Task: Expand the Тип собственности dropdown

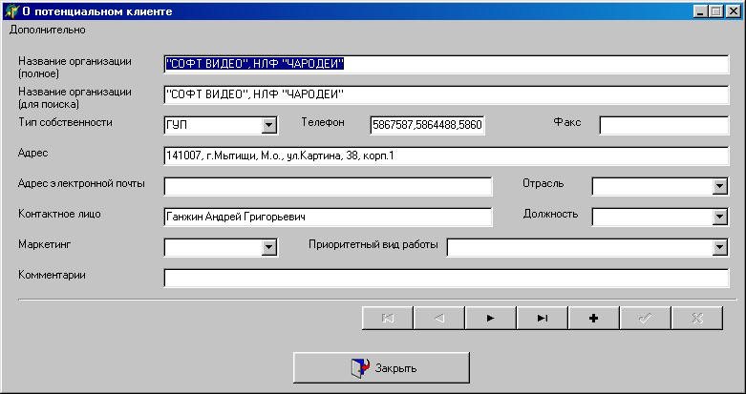Action: pyautogui.click(x=268, y=126)
